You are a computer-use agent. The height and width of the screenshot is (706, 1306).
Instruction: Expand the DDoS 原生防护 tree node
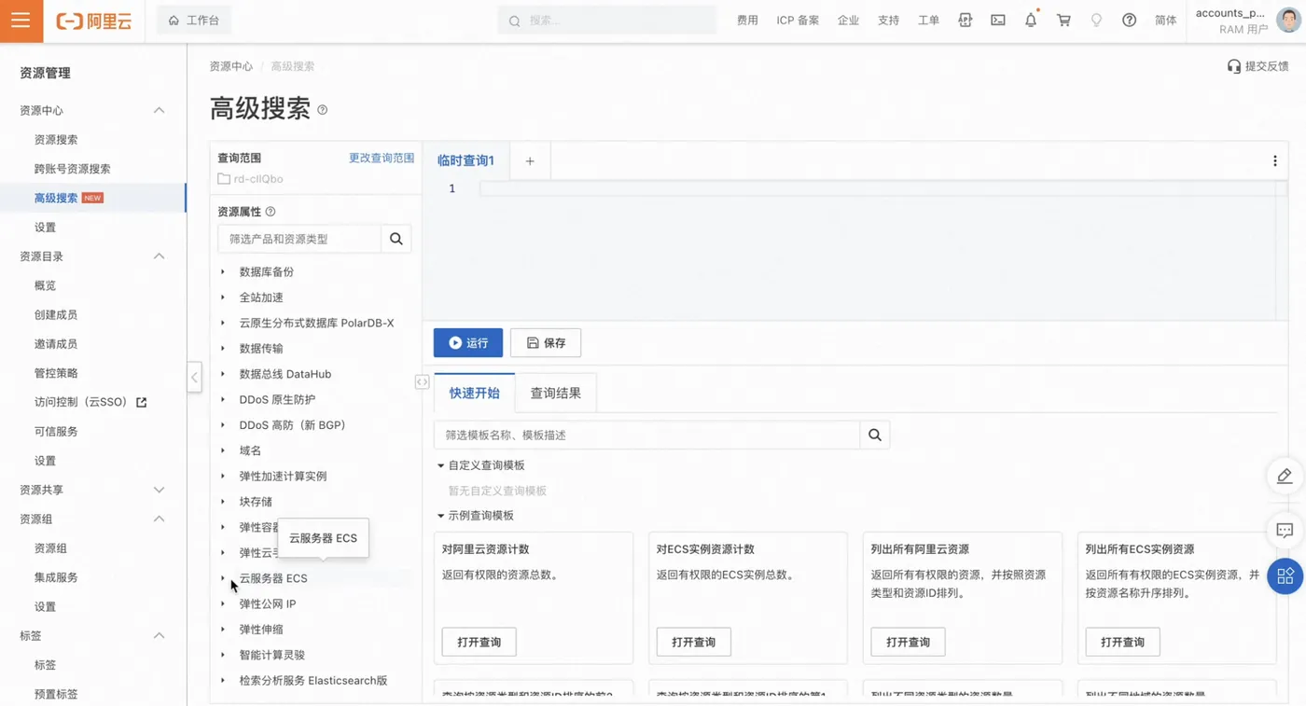point(223,399)
